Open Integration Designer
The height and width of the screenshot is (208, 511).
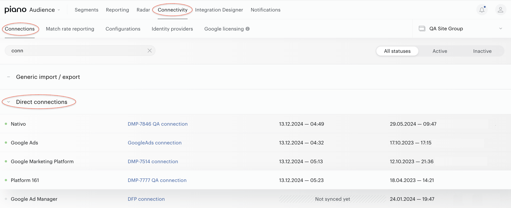[219, 10]
